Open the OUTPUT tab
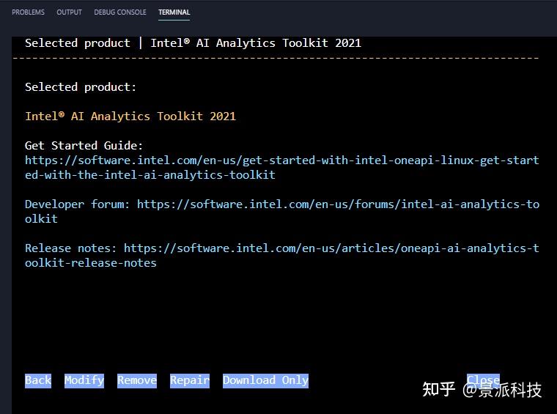Screen dimensions: 557x414 click(x=69, y=12)
